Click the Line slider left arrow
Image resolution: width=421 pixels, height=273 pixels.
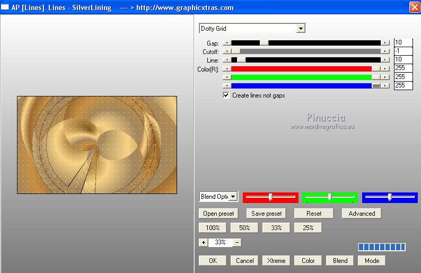(227, 60)
